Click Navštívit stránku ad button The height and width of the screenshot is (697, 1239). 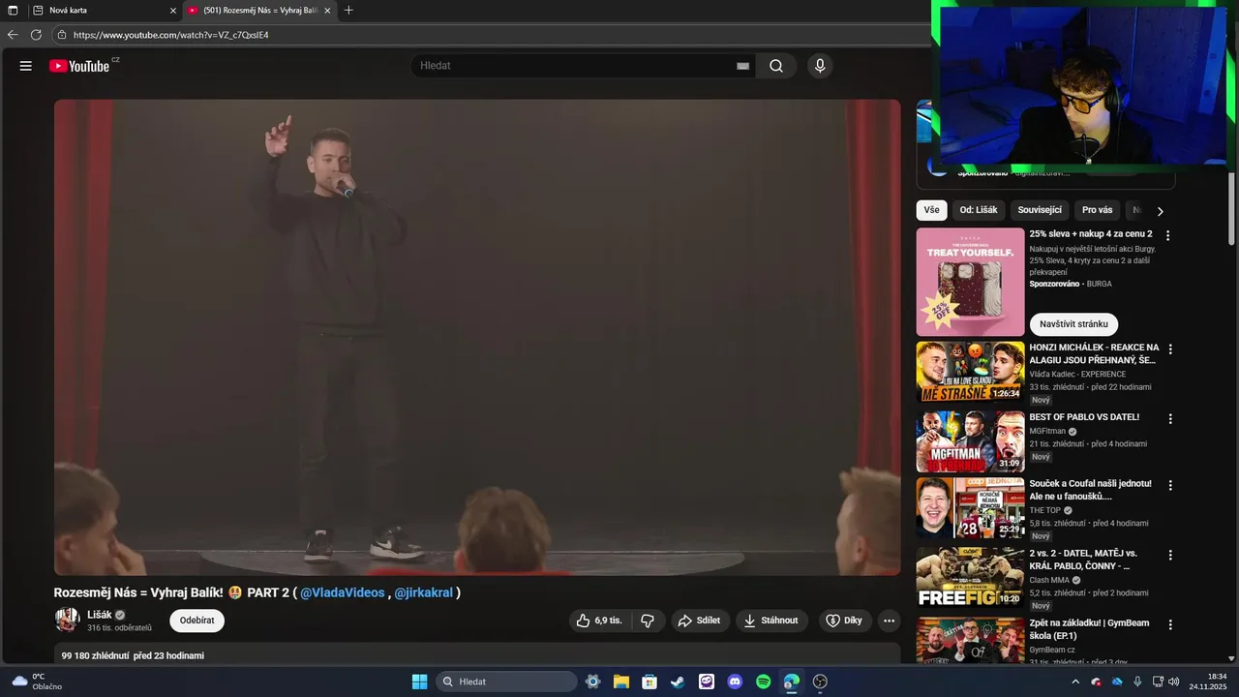[x=1073, y=324]
